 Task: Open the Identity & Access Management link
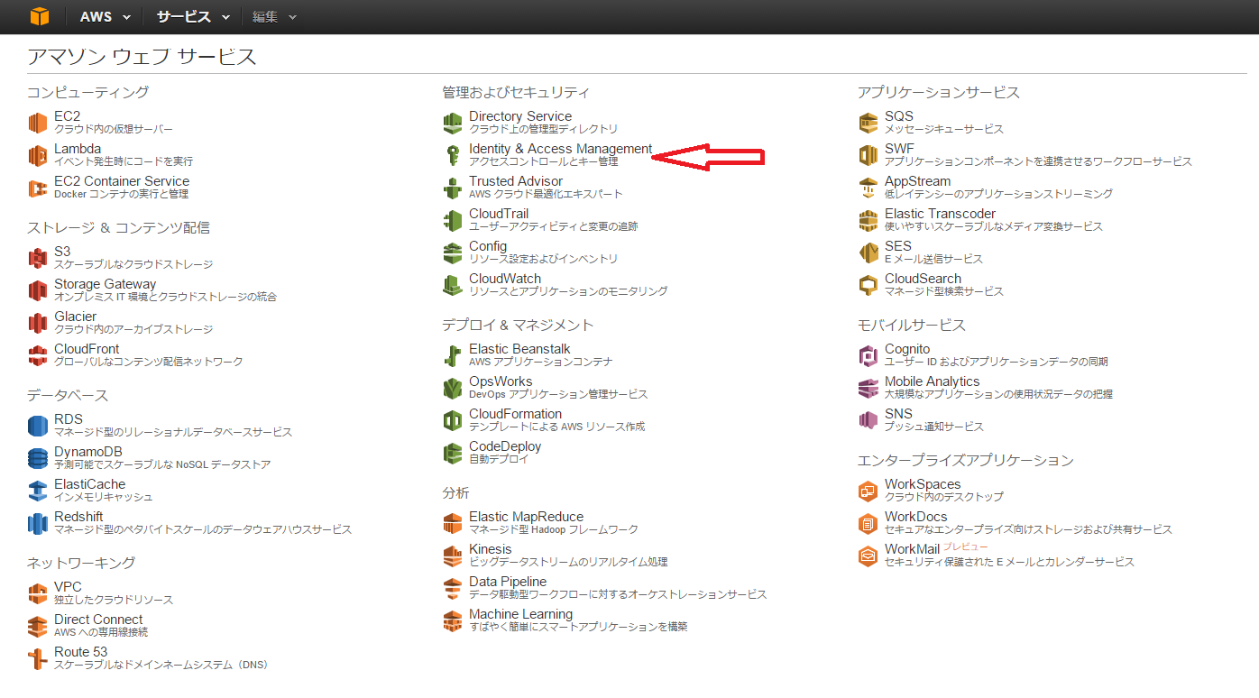coord(560,149)
